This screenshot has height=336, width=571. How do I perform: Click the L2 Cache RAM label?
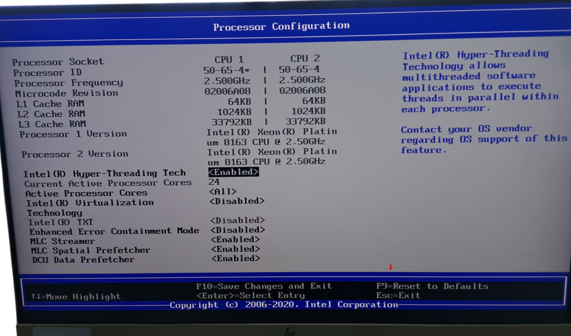point(51,114)
